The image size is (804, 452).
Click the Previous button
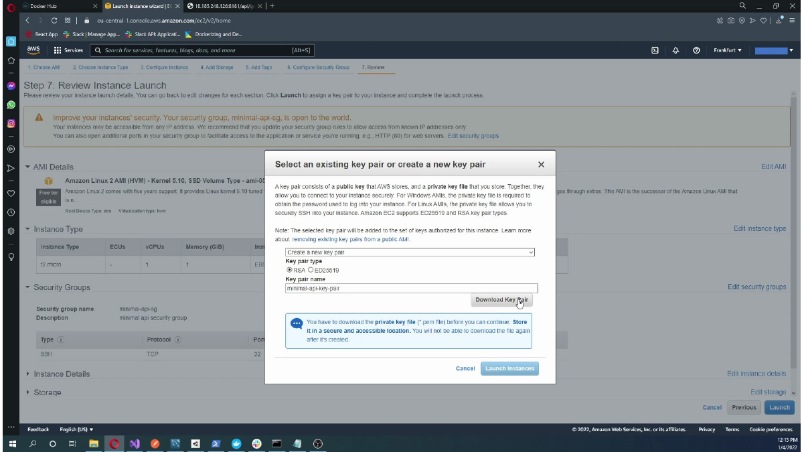[x=744, y=407]
